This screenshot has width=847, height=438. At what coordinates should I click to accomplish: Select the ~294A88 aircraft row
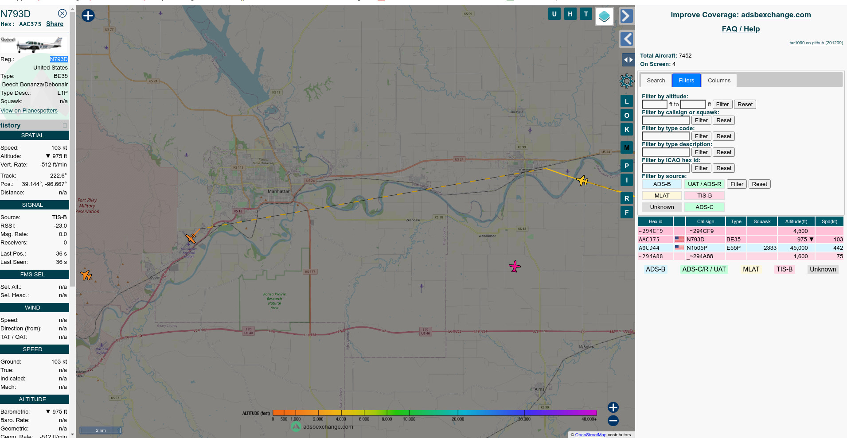[741, 256]
